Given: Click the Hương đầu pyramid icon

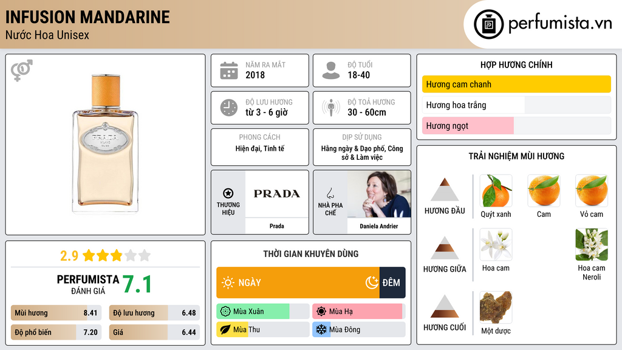Looking at the screenshot, I should coord(445,190).
